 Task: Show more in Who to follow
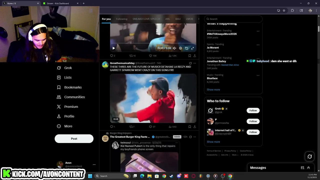(213, 142)
